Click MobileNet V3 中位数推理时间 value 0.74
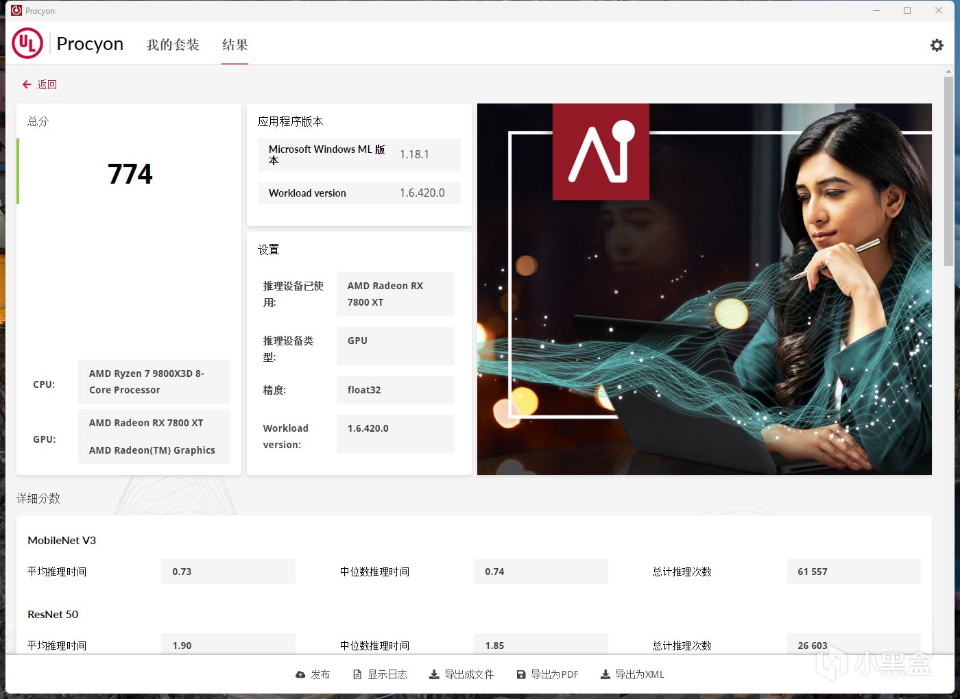The height and width of the screenshot is (699, 960). click(x=541, y=572)
